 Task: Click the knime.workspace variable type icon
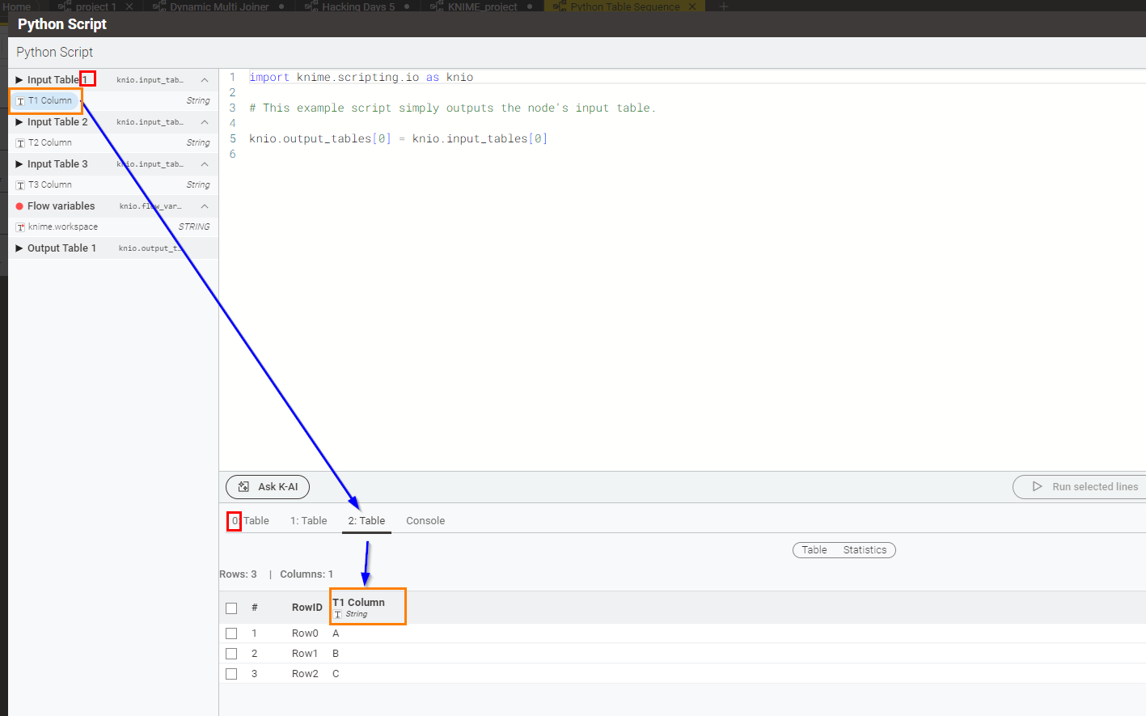(x=20, y=227)
